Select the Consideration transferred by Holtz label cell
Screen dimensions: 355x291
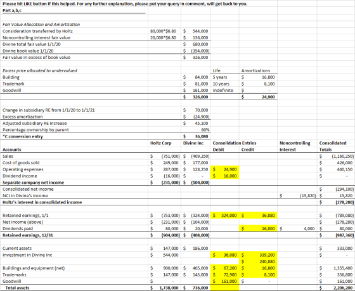[74, 31]
